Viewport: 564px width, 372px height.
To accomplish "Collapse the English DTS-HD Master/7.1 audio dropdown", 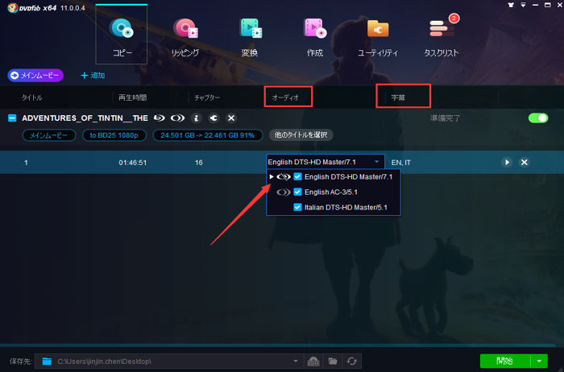I will click(x=376, y=162).
